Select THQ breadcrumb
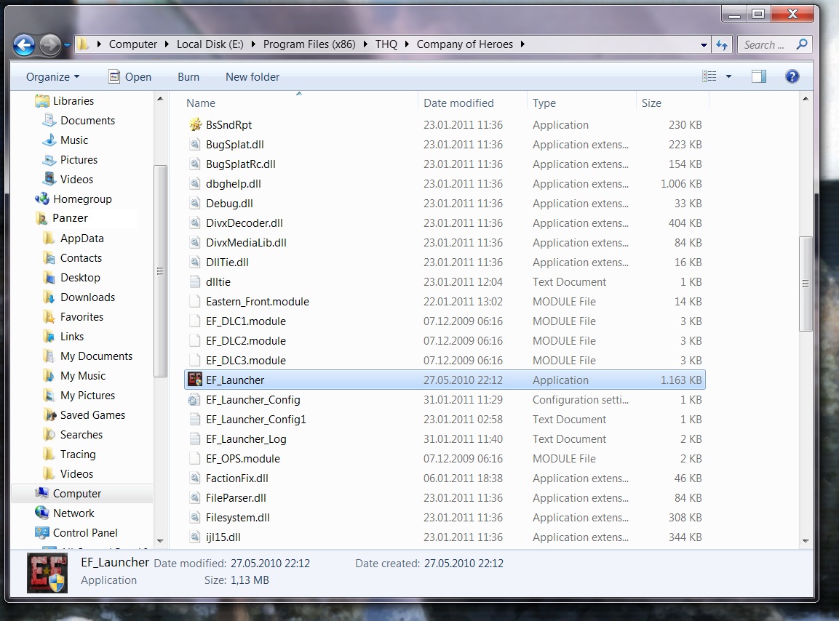839x621 pixels. 386,44
